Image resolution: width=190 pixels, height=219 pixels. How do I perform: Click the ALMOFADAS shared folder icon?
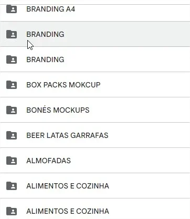pos(12,161)
